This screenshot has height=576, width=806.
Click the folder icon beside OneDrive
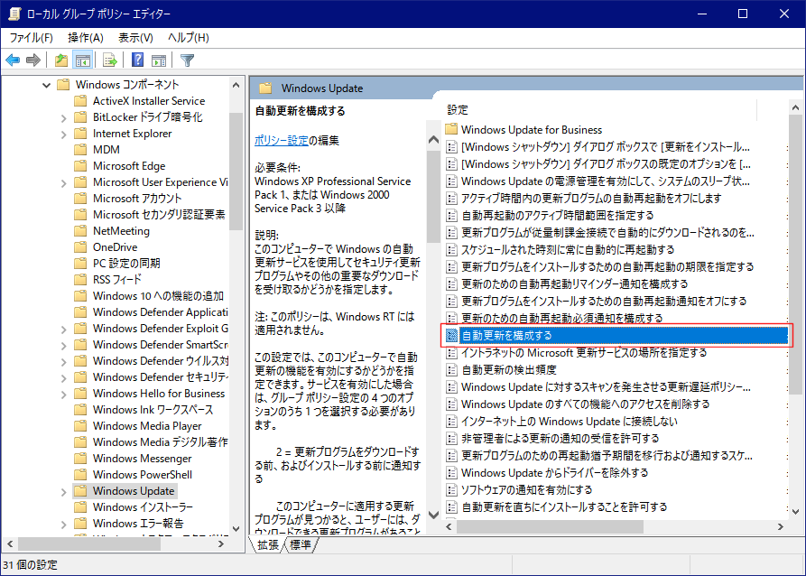point(80,246)
